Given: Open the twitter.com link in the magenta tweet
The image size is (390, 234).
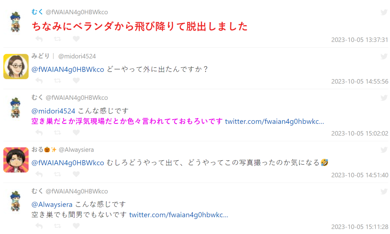Looking at the screenshot, I should [x=274, y=122].
